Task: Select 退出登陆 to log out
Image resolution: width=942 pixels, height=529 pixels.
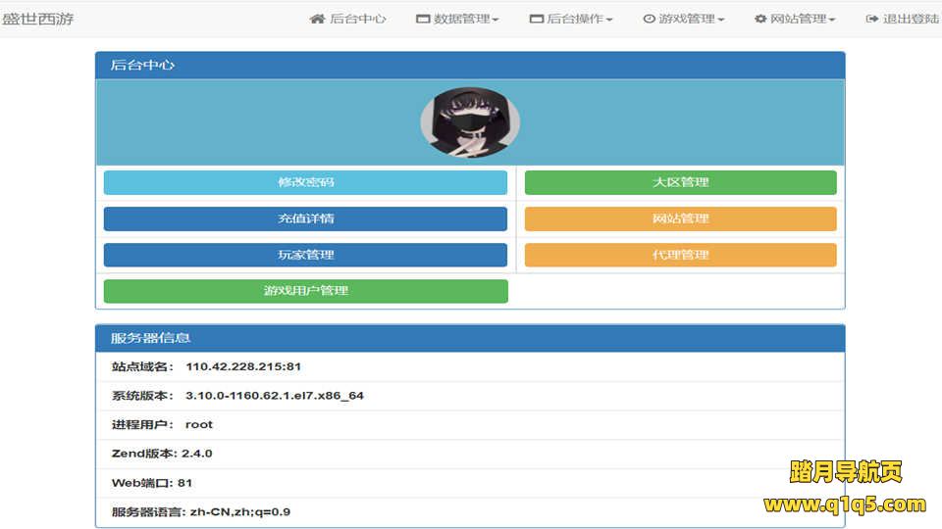Action: (x=911, y=19)
